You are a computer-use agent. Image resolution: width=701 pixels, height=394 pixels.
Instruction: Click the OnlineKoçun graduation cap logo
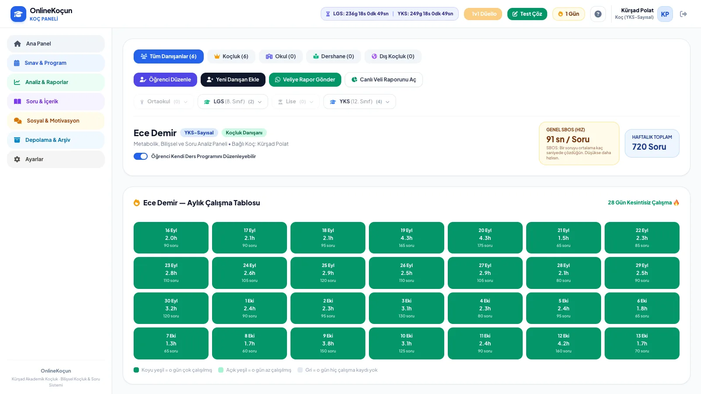click(x=18, y=14)
